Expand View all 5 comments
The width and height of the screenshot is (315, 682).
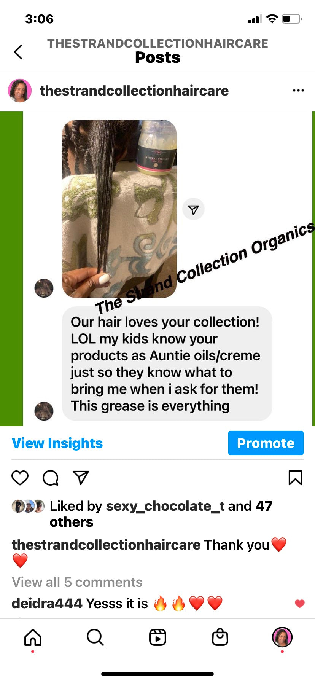pyautogui.click(x=77, y=582)
